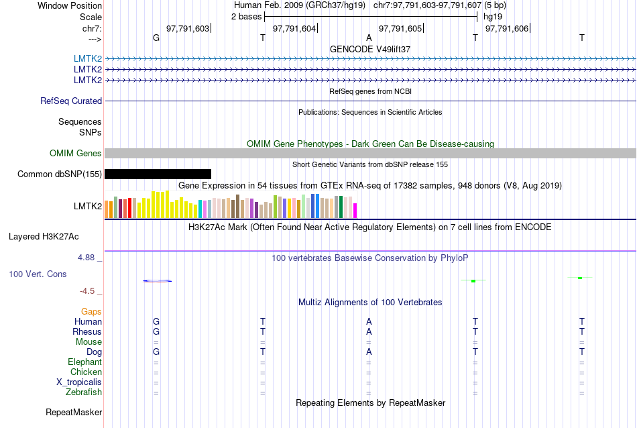The height and width of the screenshot is (428, 637).
Task: Select the SNPs track label
Action: pos(91,133)
